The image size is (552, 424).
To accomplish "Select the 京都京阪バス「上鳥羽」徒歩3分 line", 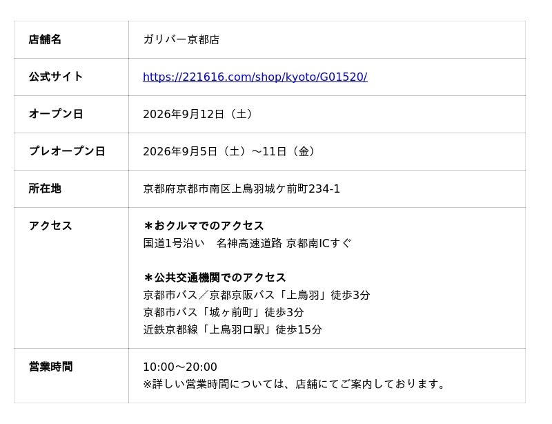I will pyautogui.click(x=256, y=295).
